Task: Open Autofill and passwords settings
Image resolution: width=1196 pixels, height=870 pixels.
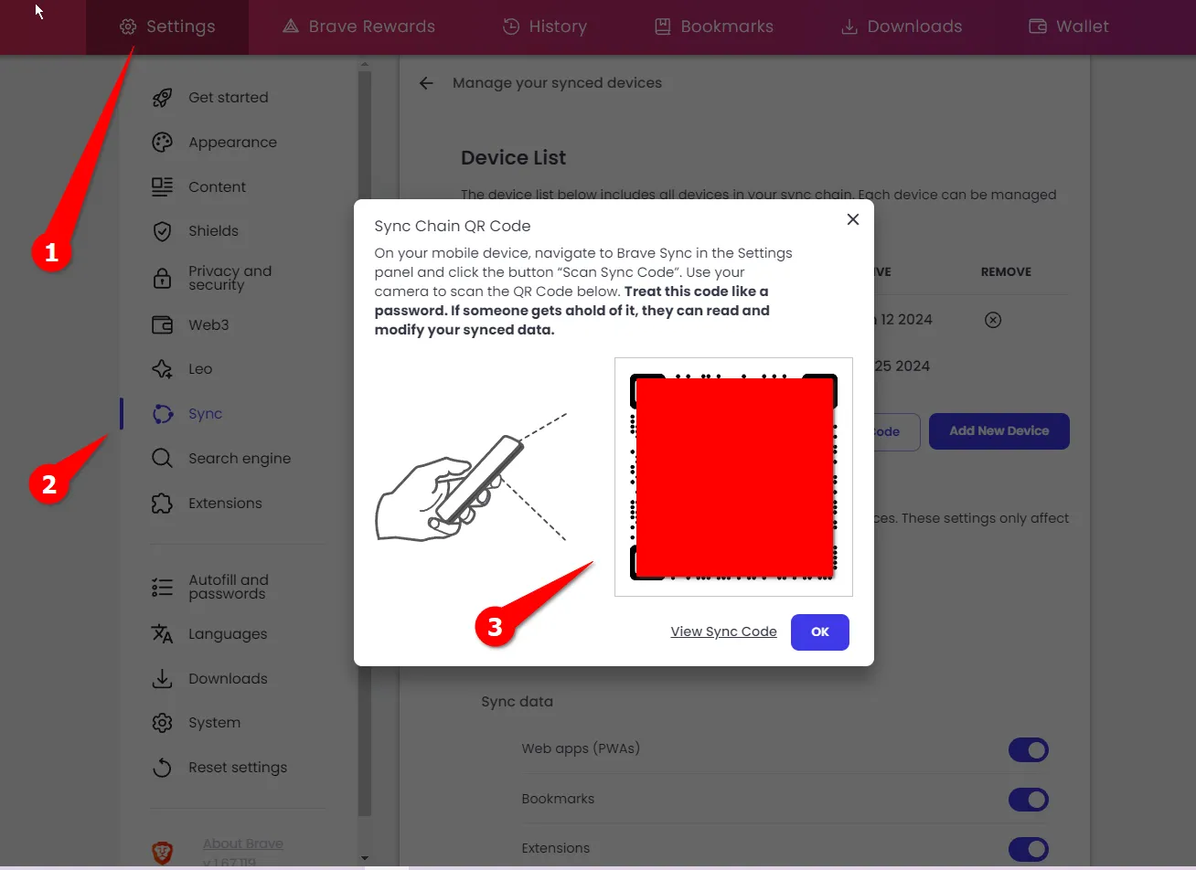Action: click(x=229, y=587)
